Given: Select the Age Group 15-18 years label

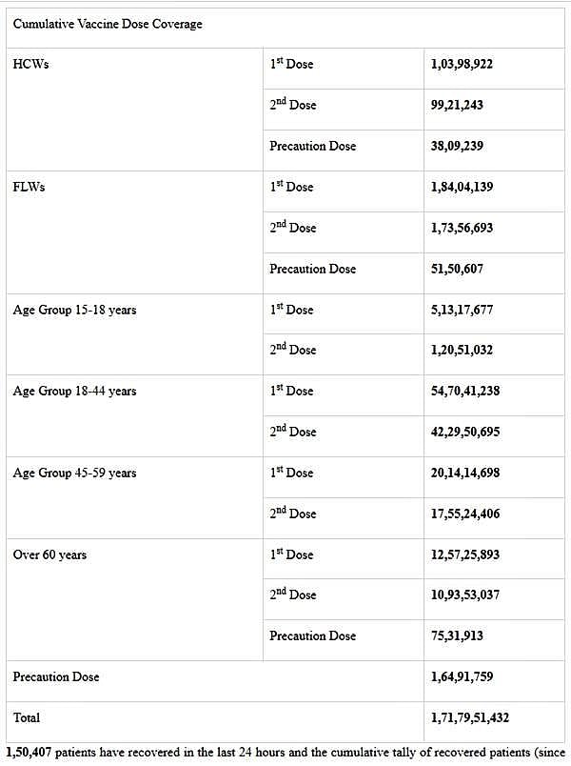Looking at the screenshot, I should tap(74, 310).
